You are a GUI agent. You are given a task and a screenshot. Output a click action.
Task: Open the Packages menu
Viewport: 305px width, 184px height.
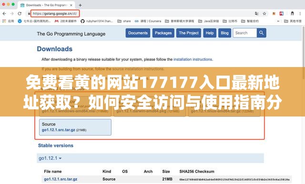(163, 33)
